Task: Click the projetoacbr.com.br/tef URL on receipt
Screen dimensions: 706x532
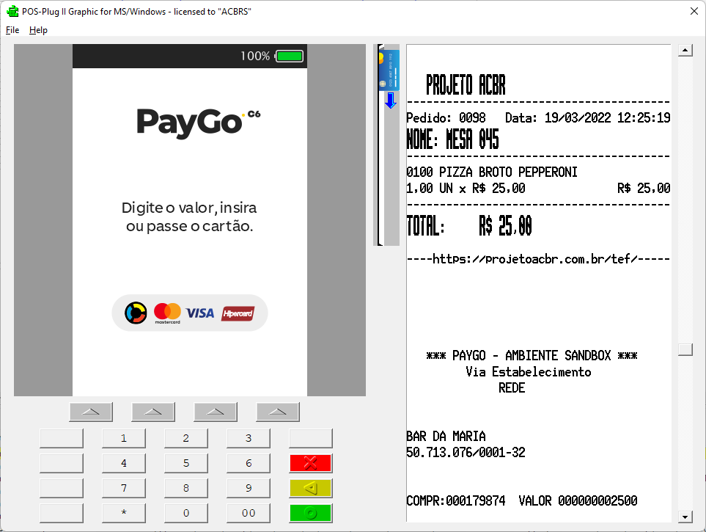Action: tap(535, 259)
